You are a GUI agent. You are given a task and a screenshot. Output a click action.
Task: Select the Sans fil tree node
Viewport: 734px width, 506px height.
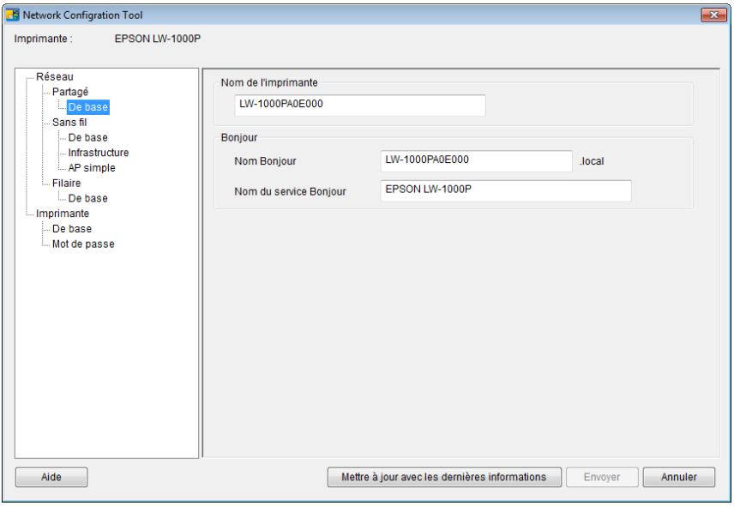pyautogui.click(x=69, y=122)
